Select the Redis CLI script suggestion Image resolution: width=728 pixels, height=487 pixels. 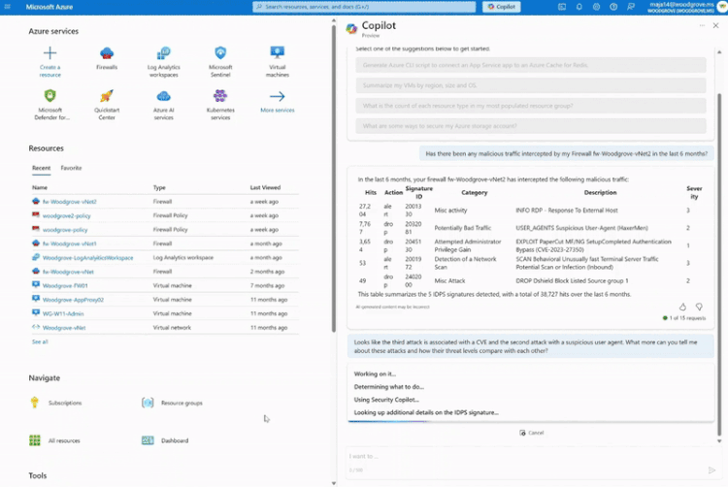tap(531, 65)
